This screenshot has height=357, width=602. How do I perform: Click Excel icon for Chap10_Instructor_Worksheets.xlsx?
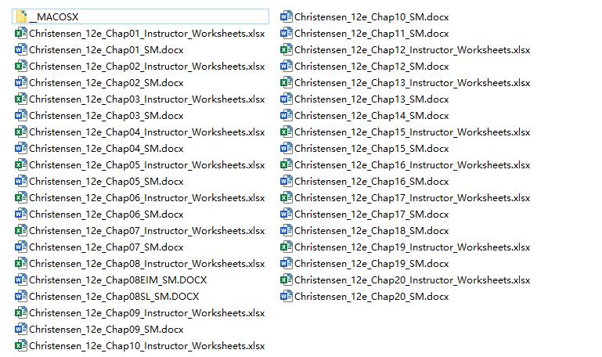[x=20, y=345]
